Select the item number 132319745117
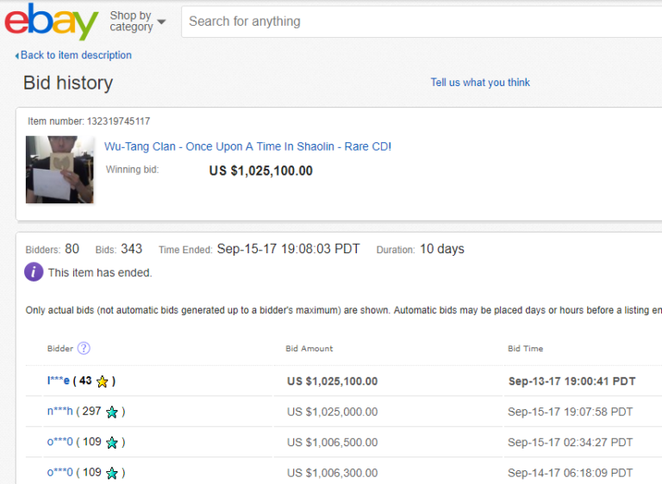This screenshot has width=662, height=484. tap(118, 121)
